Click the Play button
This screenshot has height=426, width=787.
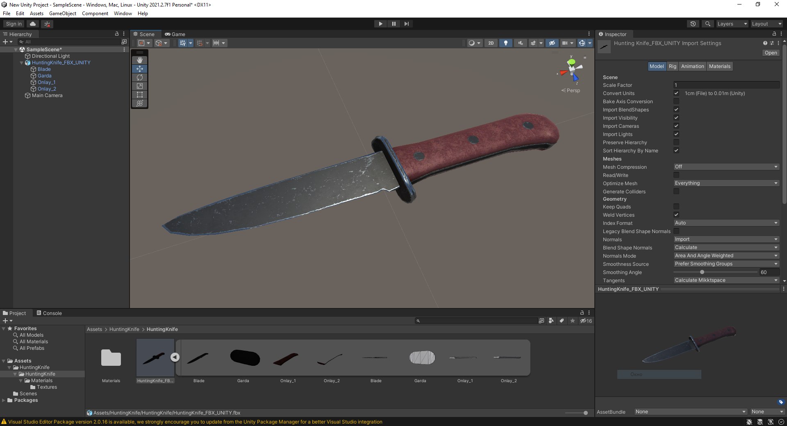380,24
